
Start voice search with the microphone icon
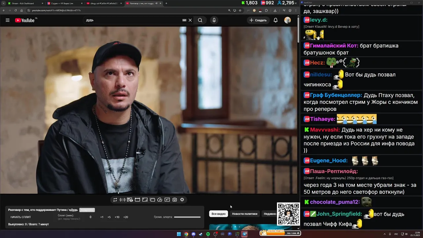[x=214, y=20]
